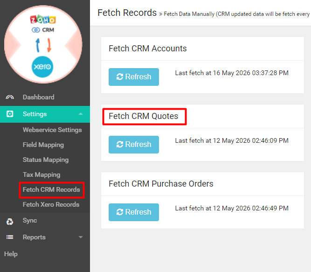Click refresh arrows icon under Purchase Orders
This screenshot has width=311, height=272.
[x=120, y=212]
